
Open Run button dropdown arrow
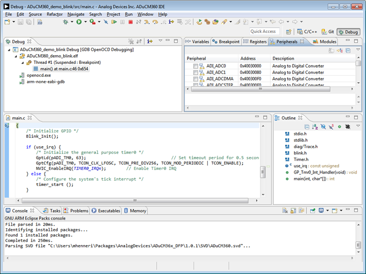[85, 22]
